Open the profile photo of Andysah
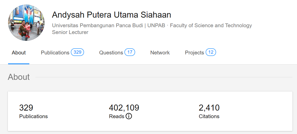The width and height of the screenshot is (297, 134). pyautogui.click(x=26, y=23)
